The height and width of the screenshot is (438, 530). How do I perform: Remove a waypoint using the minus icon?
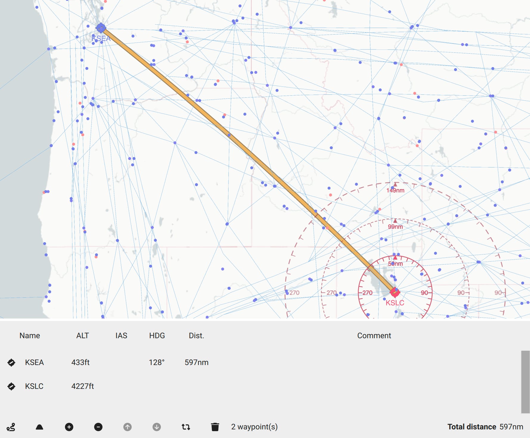coord(98,427)
